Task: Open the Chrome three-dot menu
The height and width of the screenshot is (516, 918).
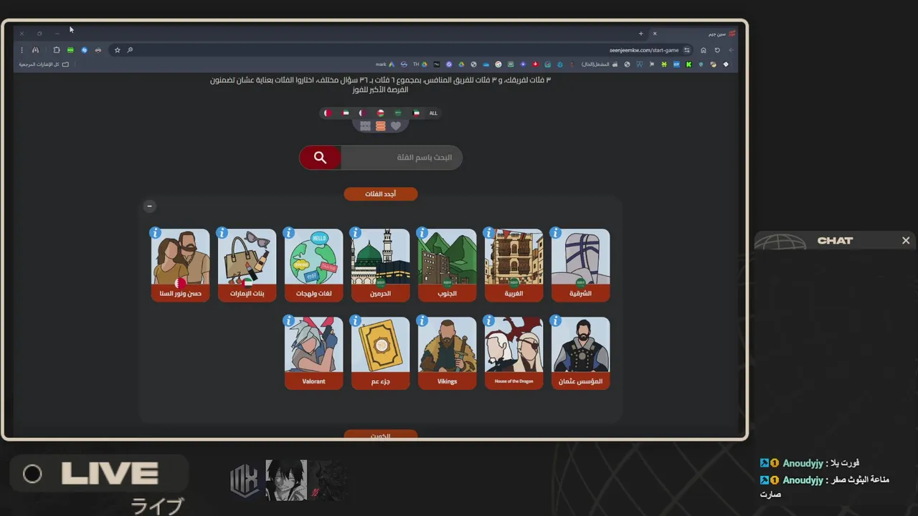Action: pos(22,50)
